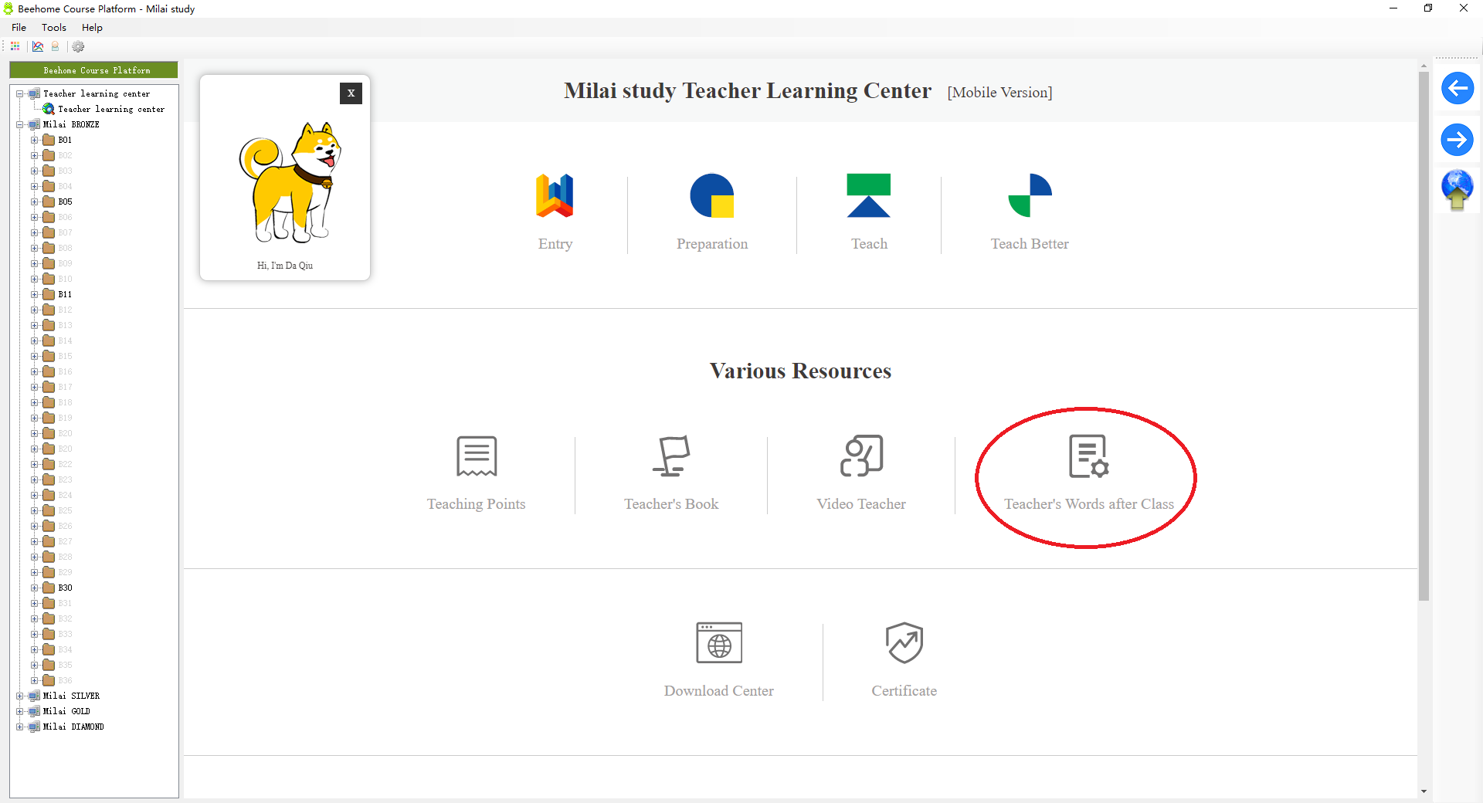
Task: Expand the B01 folder in tree
Action: 35,140
